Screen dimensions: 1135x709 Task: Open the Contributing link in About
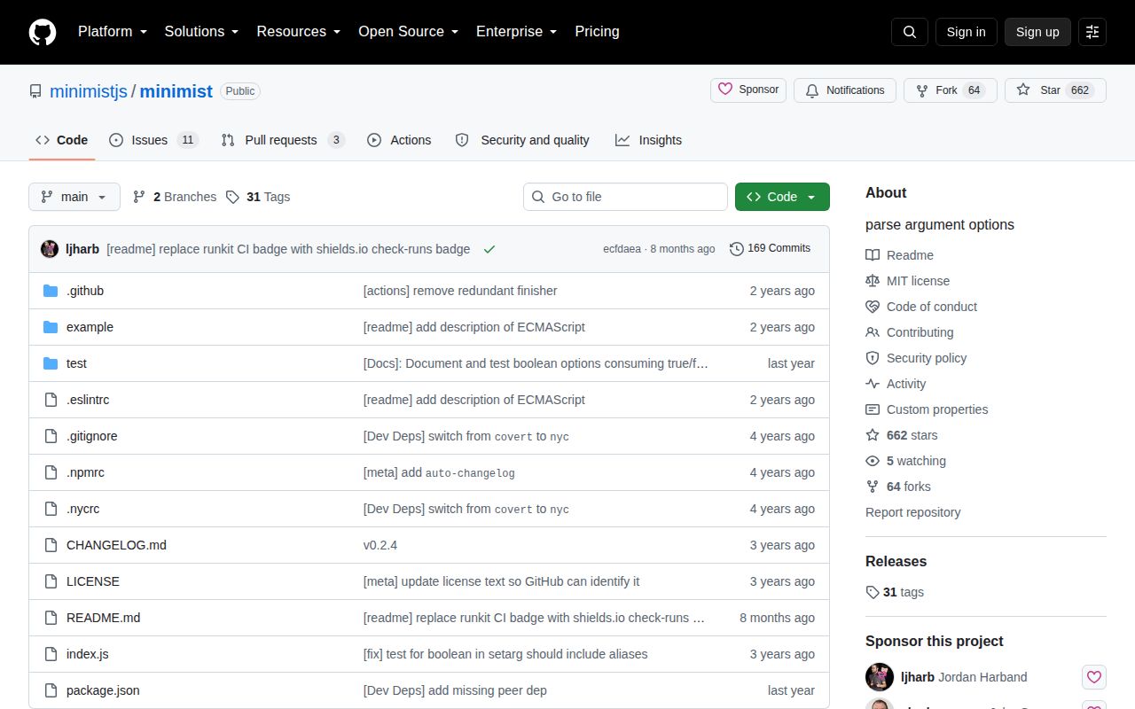[x=910, y=332]
